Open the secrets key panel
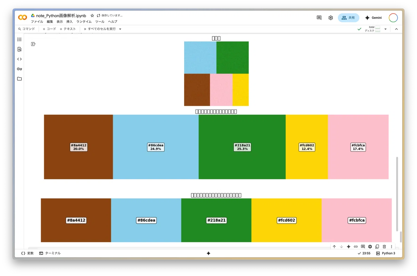417x276 pixels. pyautogui.click(x=19, y=69)
